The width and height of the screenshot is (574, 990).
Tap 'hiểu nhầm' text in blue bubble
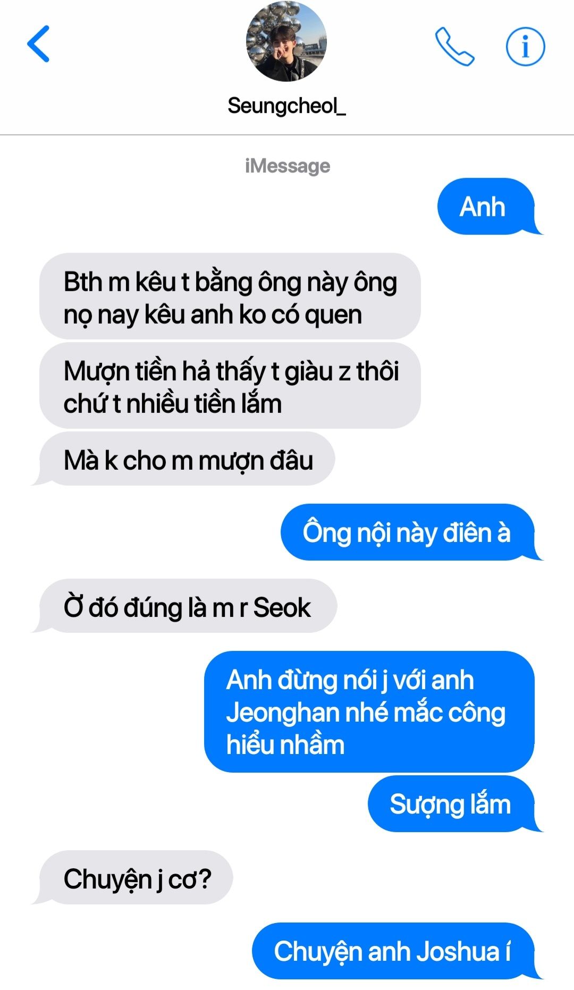pyautogui.click(x=285, y=744)
